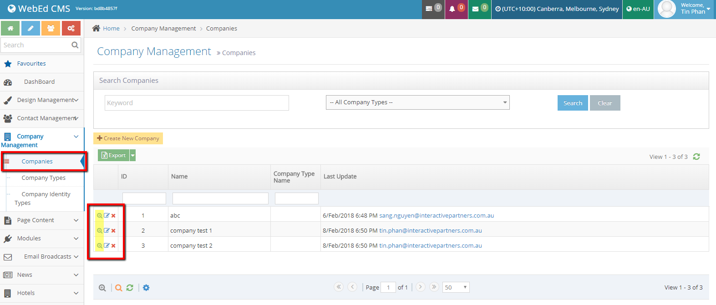Open the bell notifications icon

[x=452, y=9]
